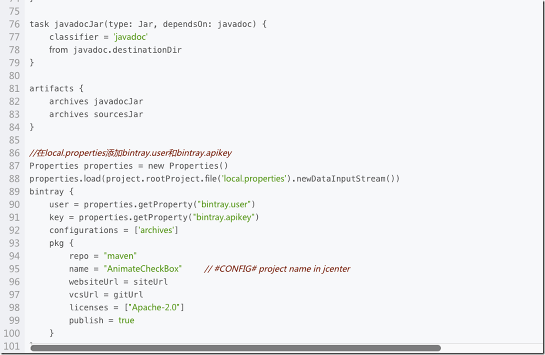
Task: Click the 'bintray {' line
Action: 51,192
